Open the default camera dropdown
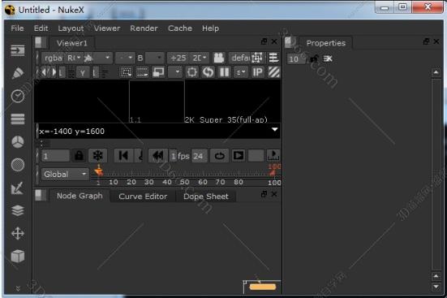The width and height of the screenshot is (447, 298). pos(240,58)
